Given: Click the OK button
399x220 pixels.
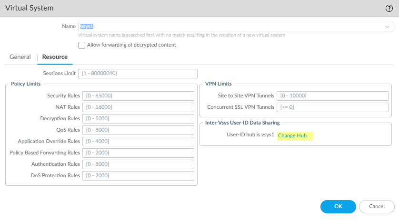Looking at the screenshot, I should [338, 206].
